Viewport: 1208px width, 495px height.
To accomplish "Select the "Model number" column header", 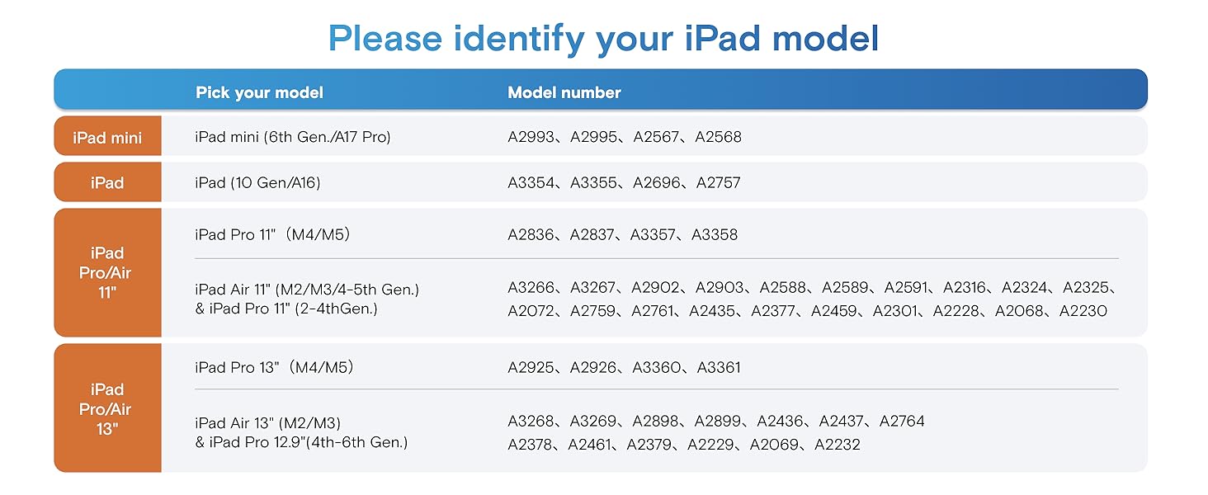I will pyautogui.click(x=564, y=92).
